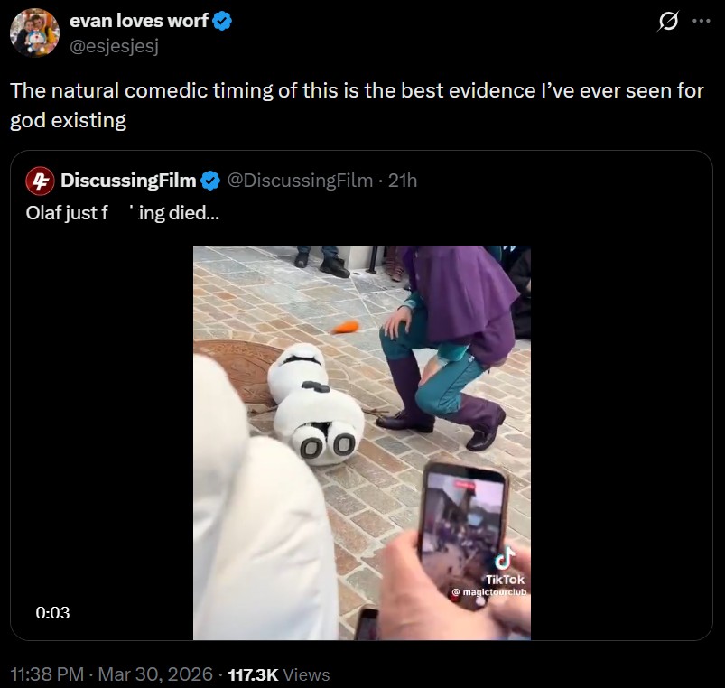This screenshot has width=725, height=688.
Task: Click the "Olaf just f***ing died..." quoted text
Action: (x=122, y=217)
